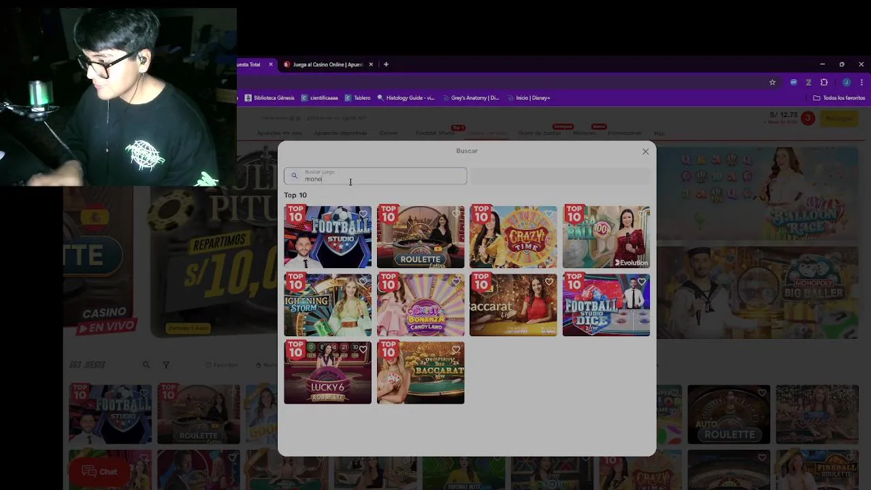The image size is (871, 490).
Task: Open Monopoly Big Baller banner
Action: point(757,293)
